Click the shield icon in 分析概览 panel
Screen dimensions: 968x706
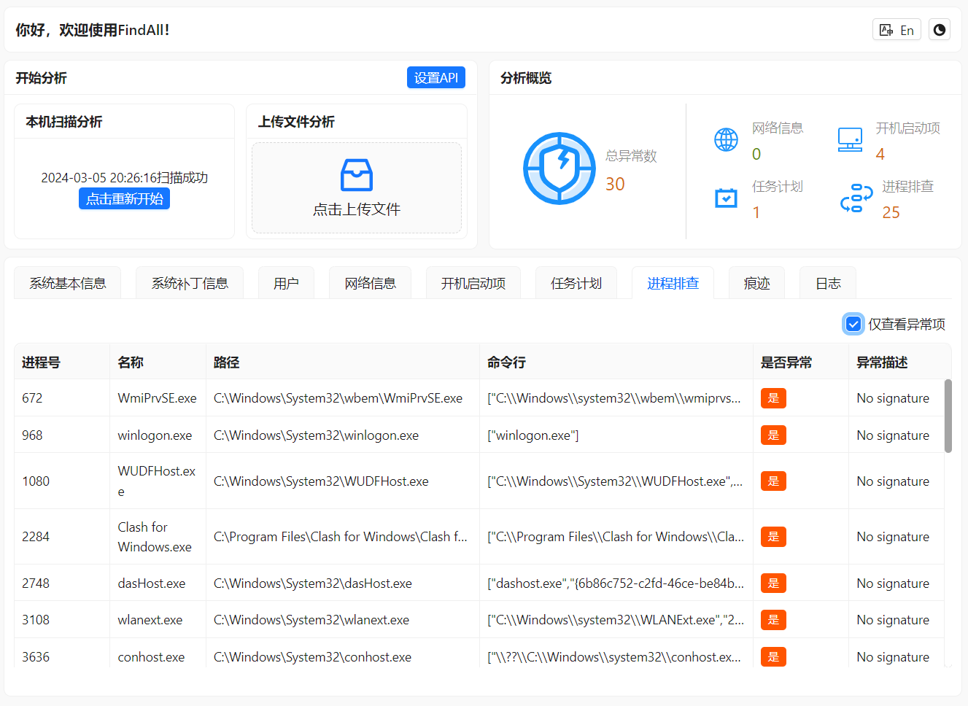(559, 168)
